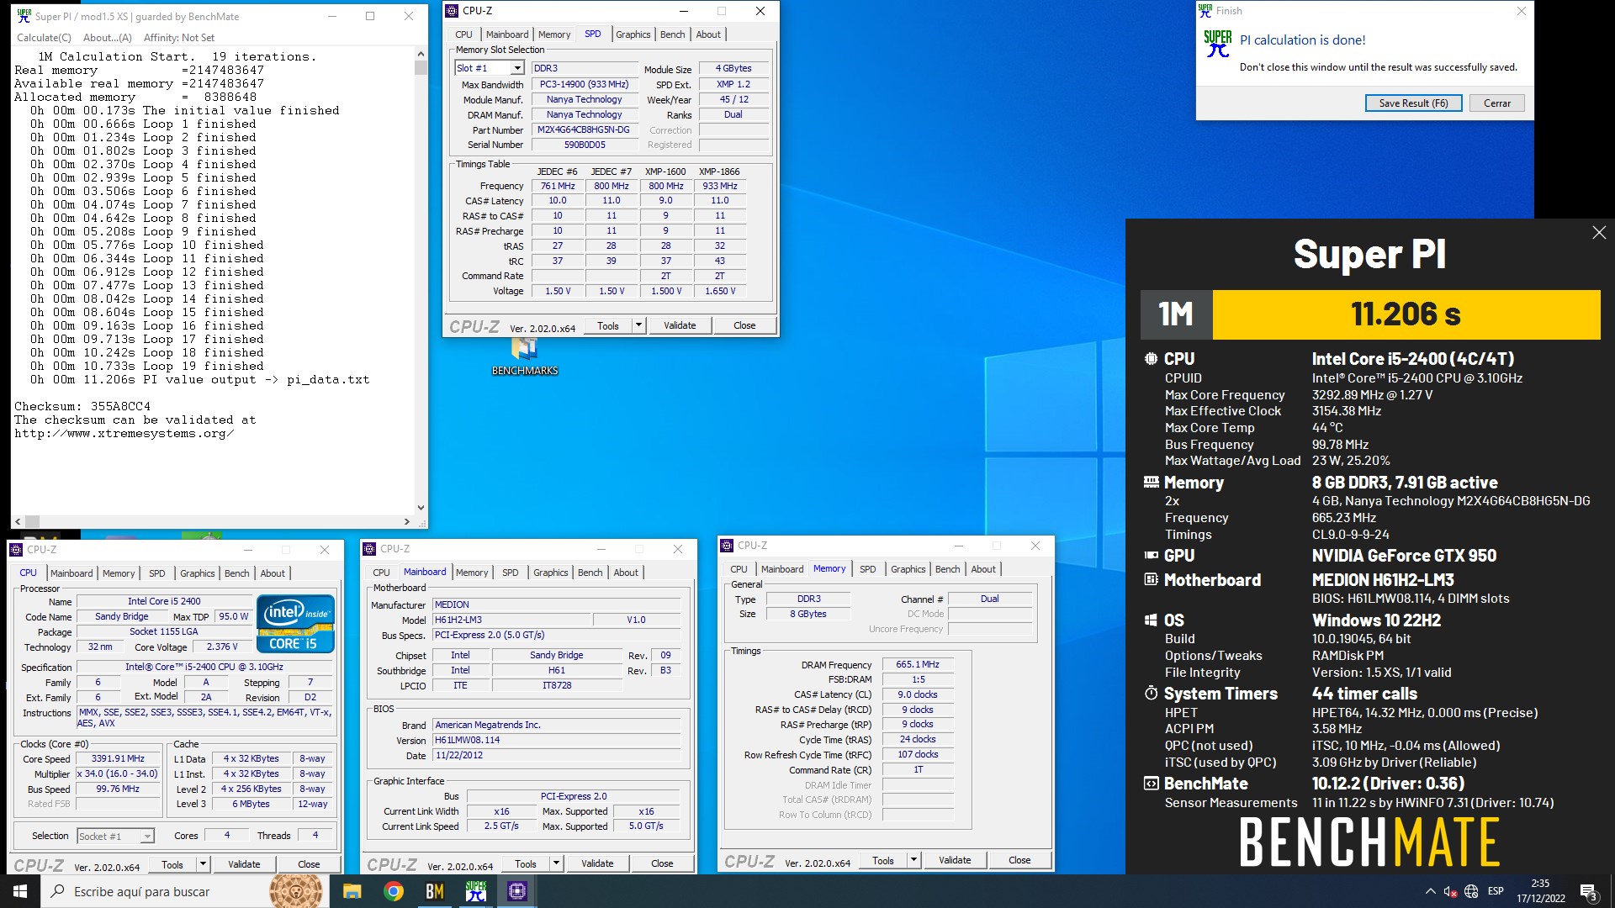Click the Multiplier value x 34.0 field
The image size is (1615, 908).
[x=118, y=773]
